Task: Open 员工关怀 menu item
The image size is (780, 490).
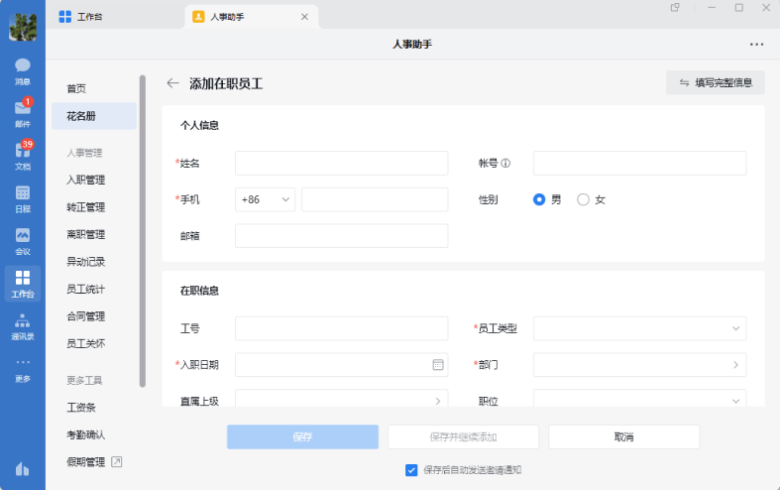Action: pos(86,344)
